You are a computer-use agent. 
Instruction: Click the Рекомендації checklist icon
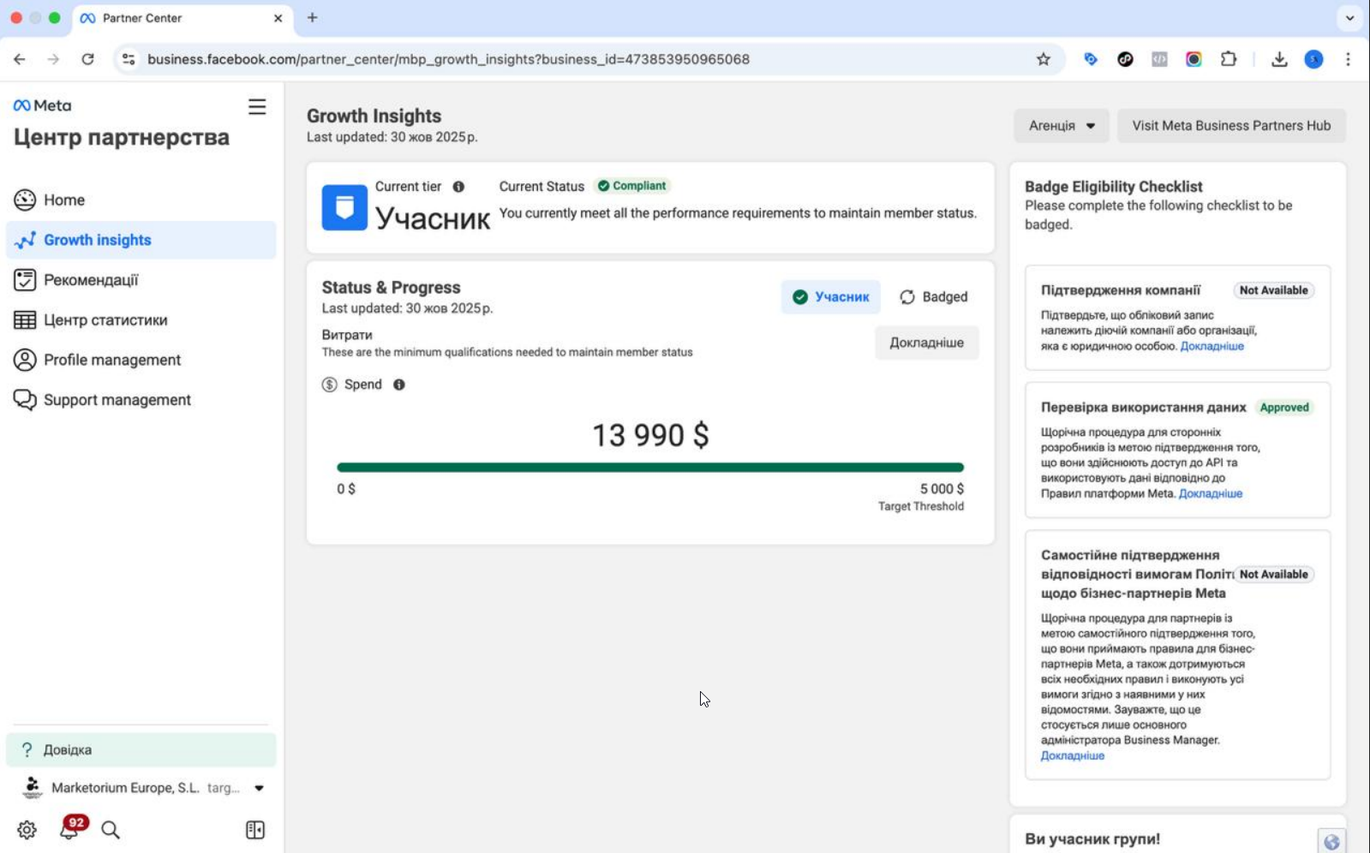click(x=25, y=280)
